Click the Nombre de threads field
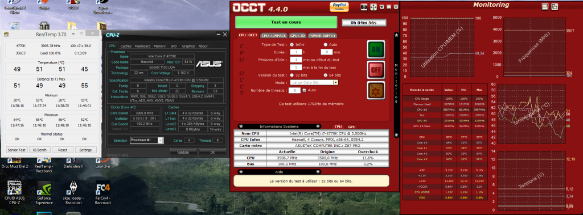Image resolution: width=583 pixels, height=215 pixels. (295, 90)
